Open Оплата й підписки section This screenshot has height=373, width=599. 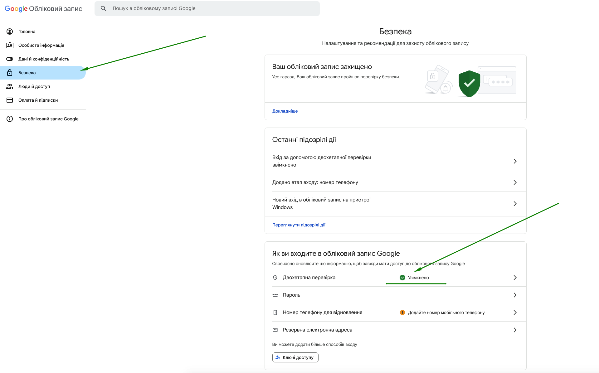pos(43,100)
